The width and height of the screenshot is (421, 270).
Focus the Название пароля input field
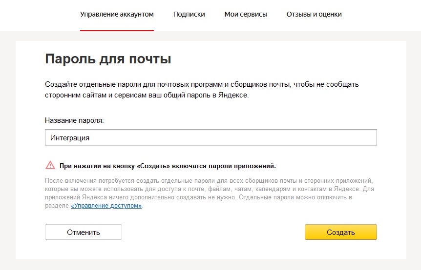[211, 137]
